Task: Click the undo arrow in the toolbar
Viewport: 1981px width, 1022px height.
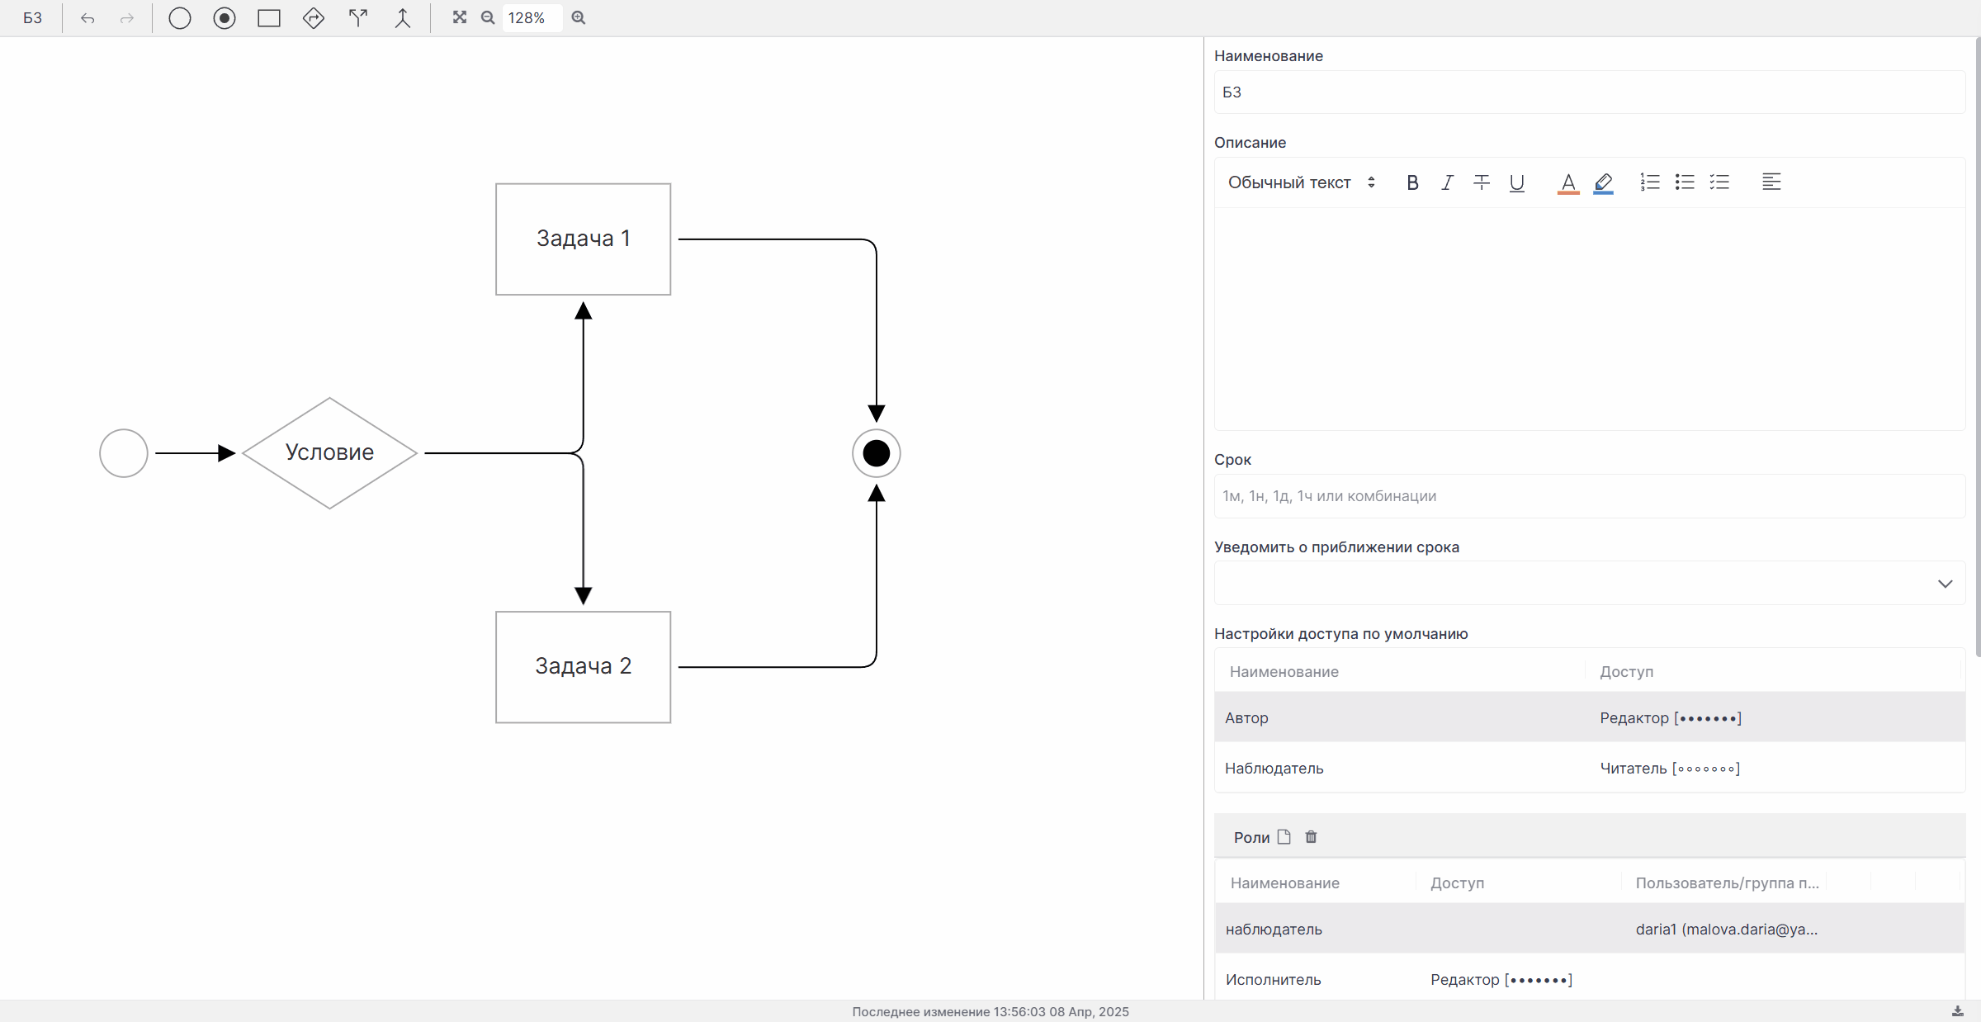Action: pos(87,18)
